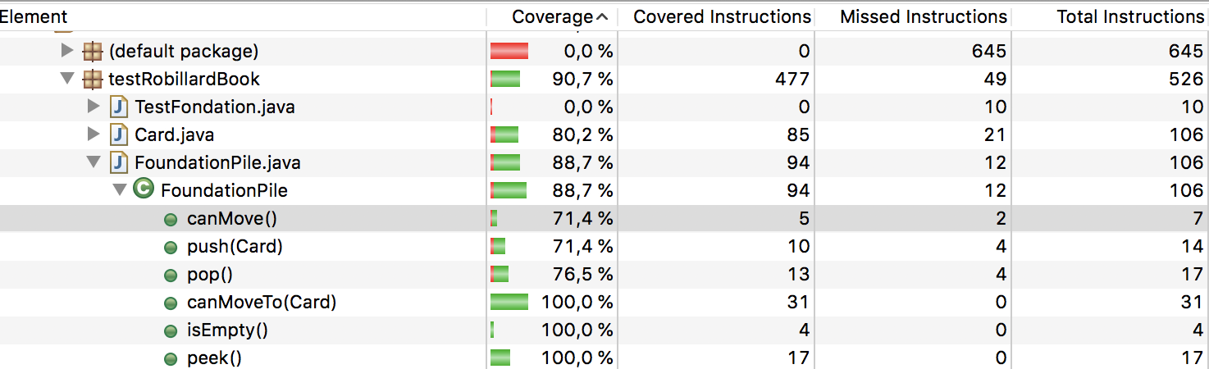This screenshot has height=369, width=1209.
Task: Select the canMoveTo(Card) method row
Action: 262,303
